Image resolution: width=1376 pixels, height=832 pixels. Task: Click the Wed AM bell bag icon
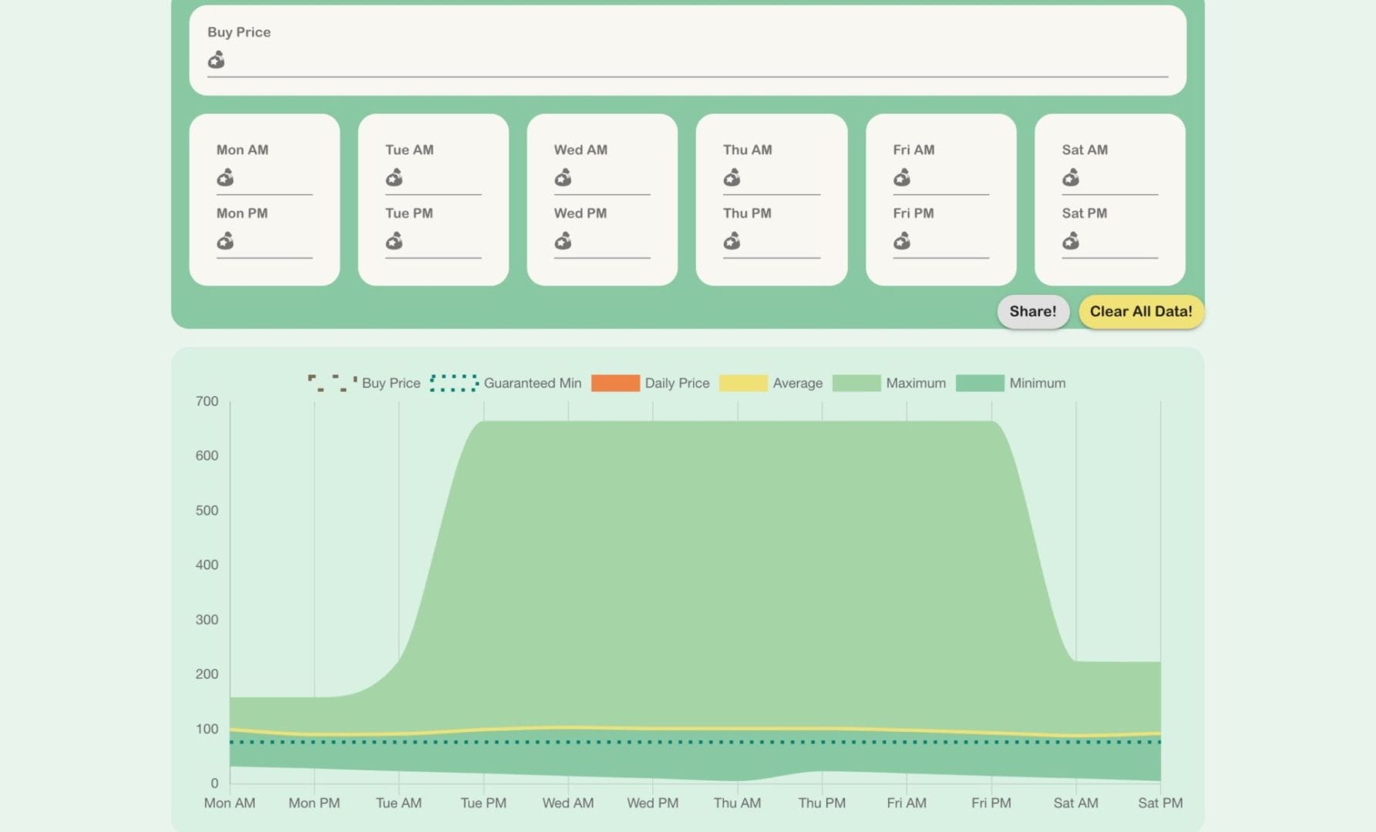click(563, 179)
